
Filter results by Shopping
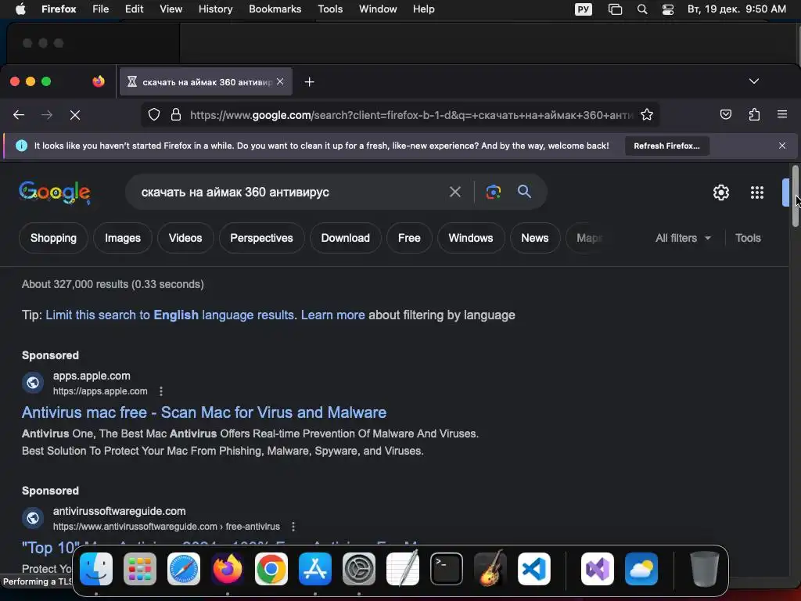click(x=53, y=238)
